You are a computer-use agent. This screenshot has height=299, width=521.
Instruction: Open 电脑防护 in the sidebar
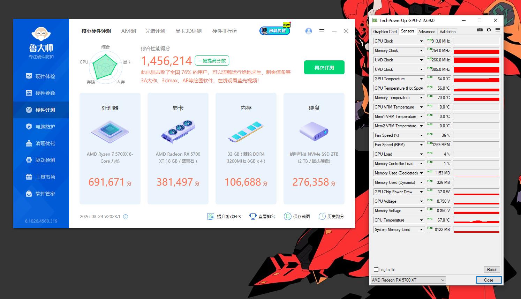(41, 127)
